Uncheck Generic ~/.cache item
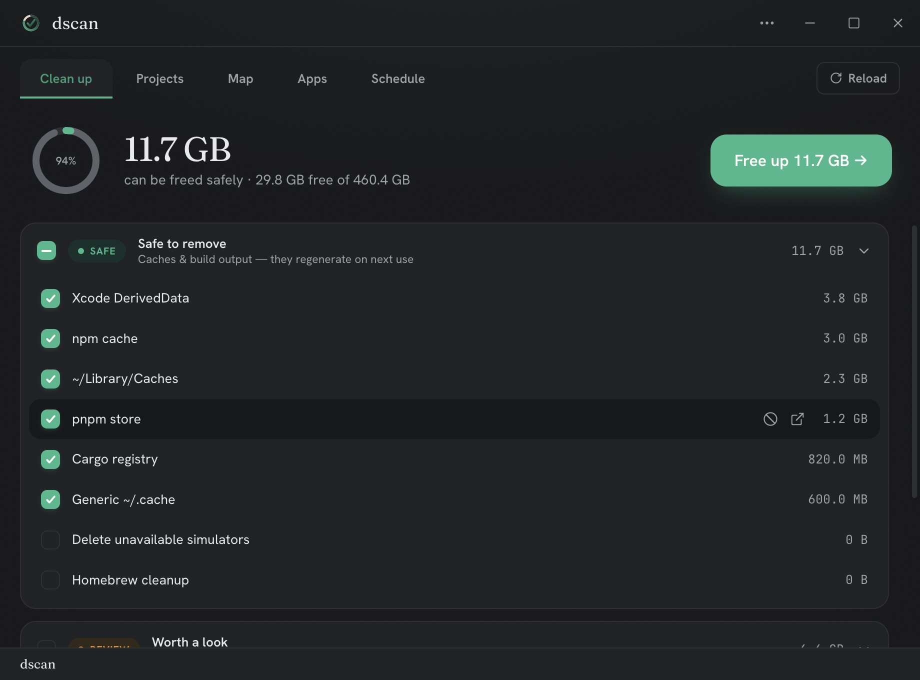Screen dimensions: 920x680 (50, 499)
